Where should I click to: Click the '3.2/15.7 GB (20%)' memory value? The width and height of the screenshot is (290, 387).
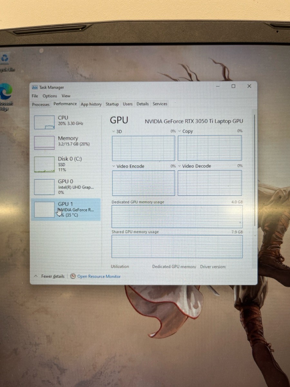click(x=74, y=144)
